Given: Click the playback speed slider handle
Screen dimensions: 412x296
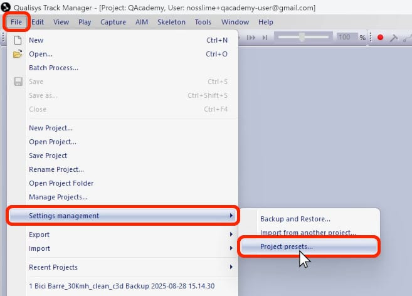Looking at the screenshot, I should tap(302, 38).
